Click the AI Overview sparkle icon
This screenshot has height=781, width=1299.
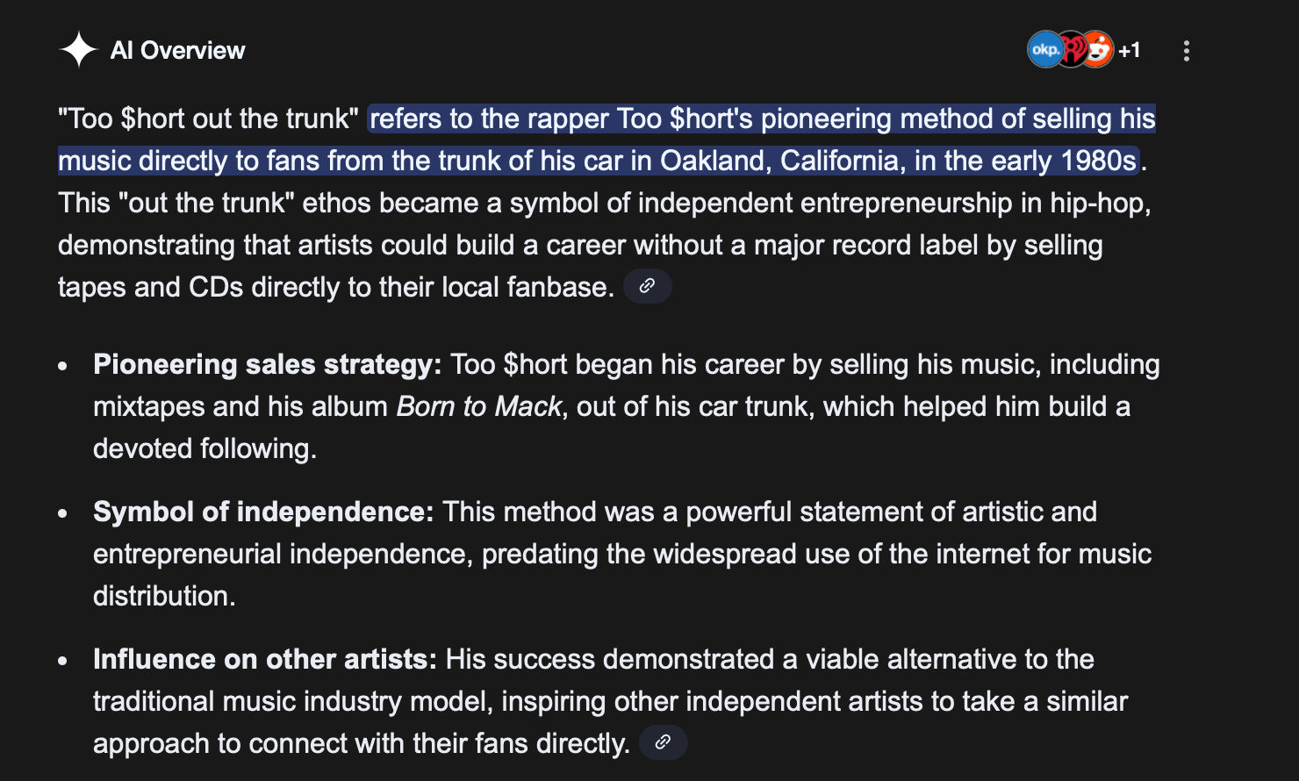(78, 50)
